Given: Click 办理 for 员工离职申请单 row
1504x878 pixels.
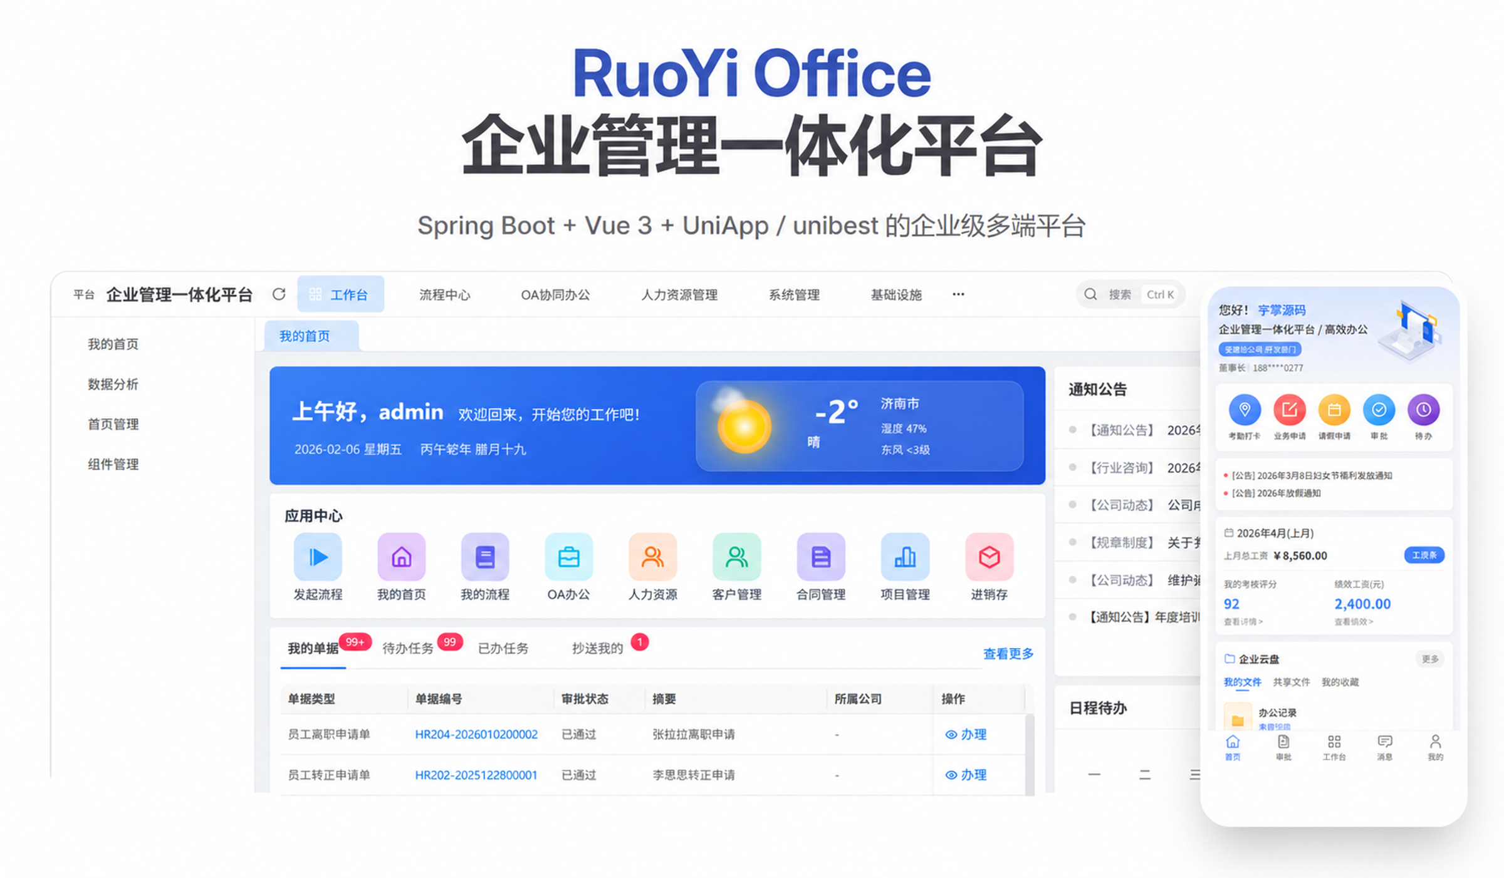Looking at the screenshot, I should pyautogui.click(x=966, y=735).
